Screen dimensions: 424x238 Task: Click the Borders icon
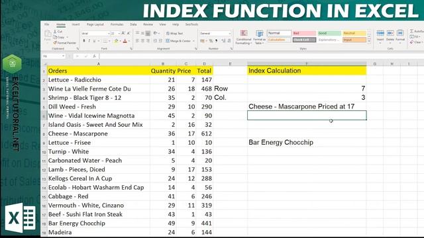pos(105,41)
